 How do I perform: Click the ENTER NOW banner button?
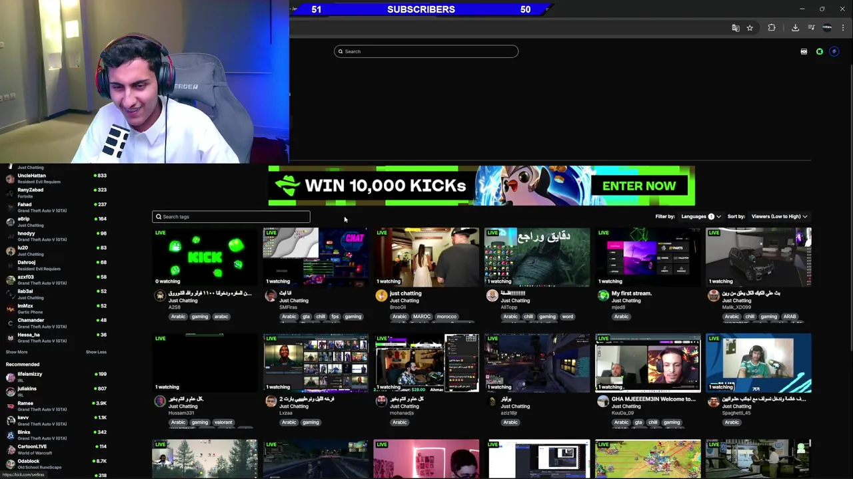tap(639, 186)
